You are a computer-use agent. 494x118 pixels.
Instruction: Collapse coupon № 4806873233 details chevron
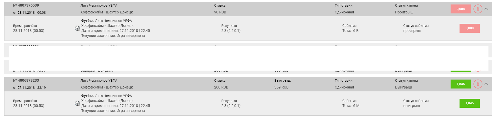[486, 84]
